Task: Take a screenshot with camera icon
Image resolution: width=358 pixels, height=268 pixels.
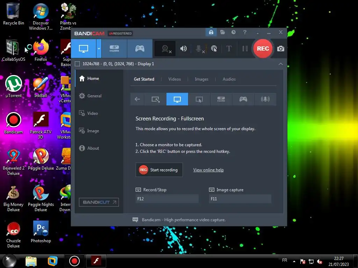Action: click(x=281, y=49)
